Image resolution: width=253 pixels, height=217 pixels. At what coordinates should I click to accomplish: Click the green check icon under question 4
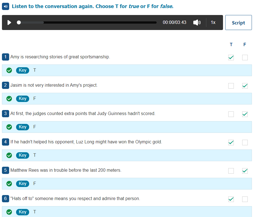[9, 155]
